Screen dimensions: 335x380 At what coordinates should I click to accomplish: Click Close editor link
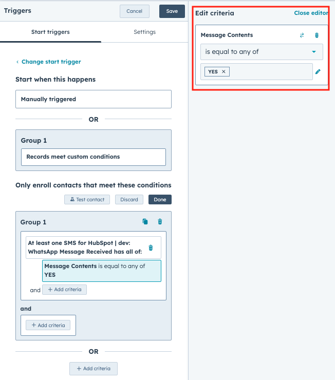pyautogui.click(x=311, y=13)
